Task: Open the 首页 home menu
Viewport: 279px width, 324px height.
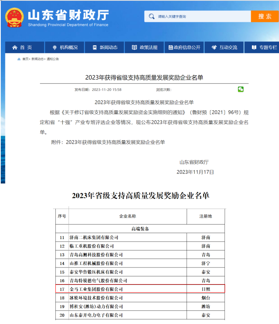Action: coord(24,47)
